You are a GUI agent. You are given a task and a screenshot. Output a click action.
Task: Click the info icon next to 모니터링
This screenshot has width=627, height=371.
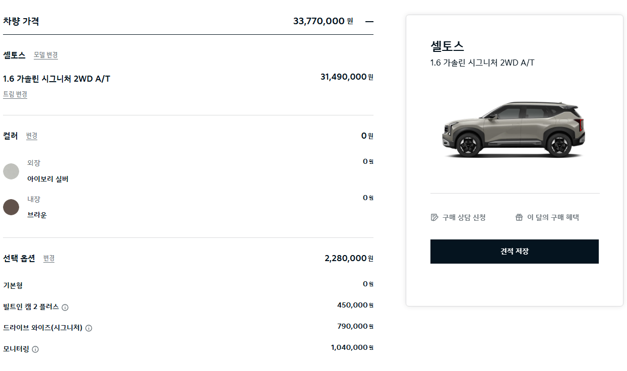(x=35, y=349)
